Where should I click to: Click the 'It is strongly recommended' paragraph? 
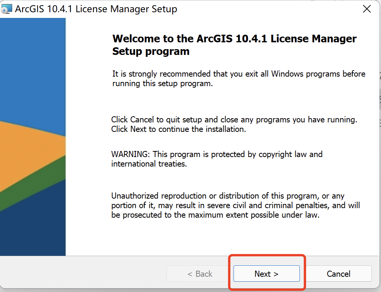point(239,79)
